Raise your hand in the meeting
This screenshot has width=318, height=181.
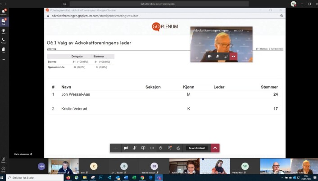tap(161, 148)
